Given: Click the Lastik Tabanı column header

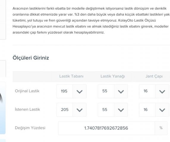Looking at the screenshot, I should click(x=71, y=76).
